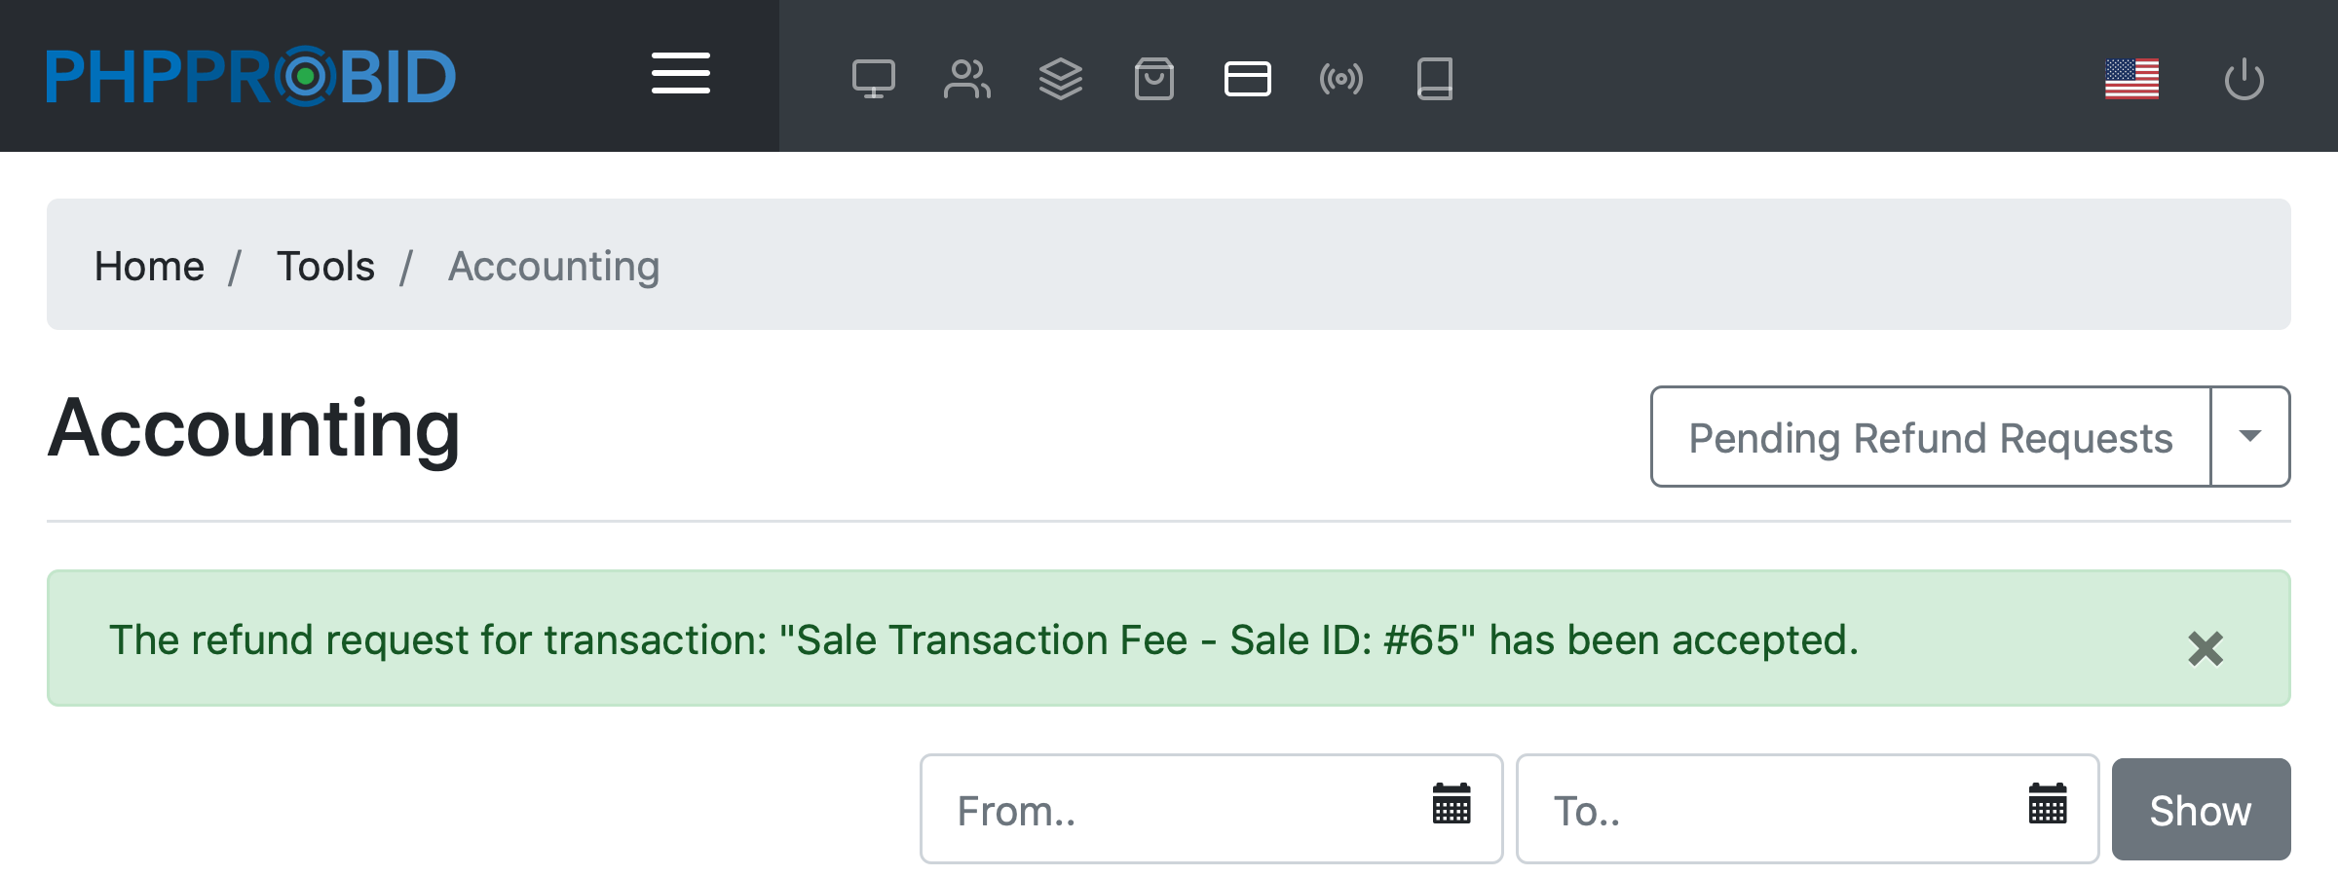This screenshot has width=2338, height=876.
Task: Open the From date calendar picker
Action: 1451,804
